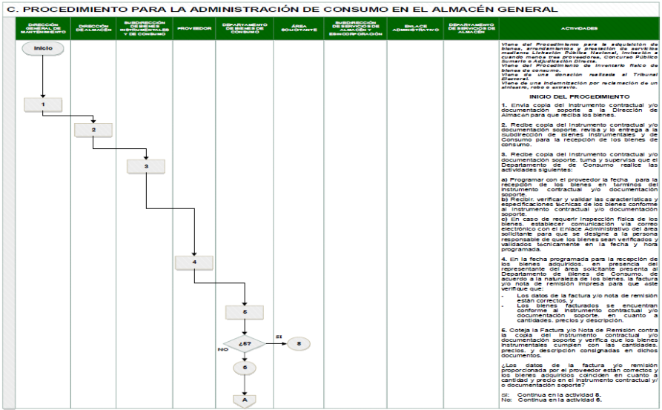
Task: Click the Inicio start terminator shape
Action: coord(43,50)
